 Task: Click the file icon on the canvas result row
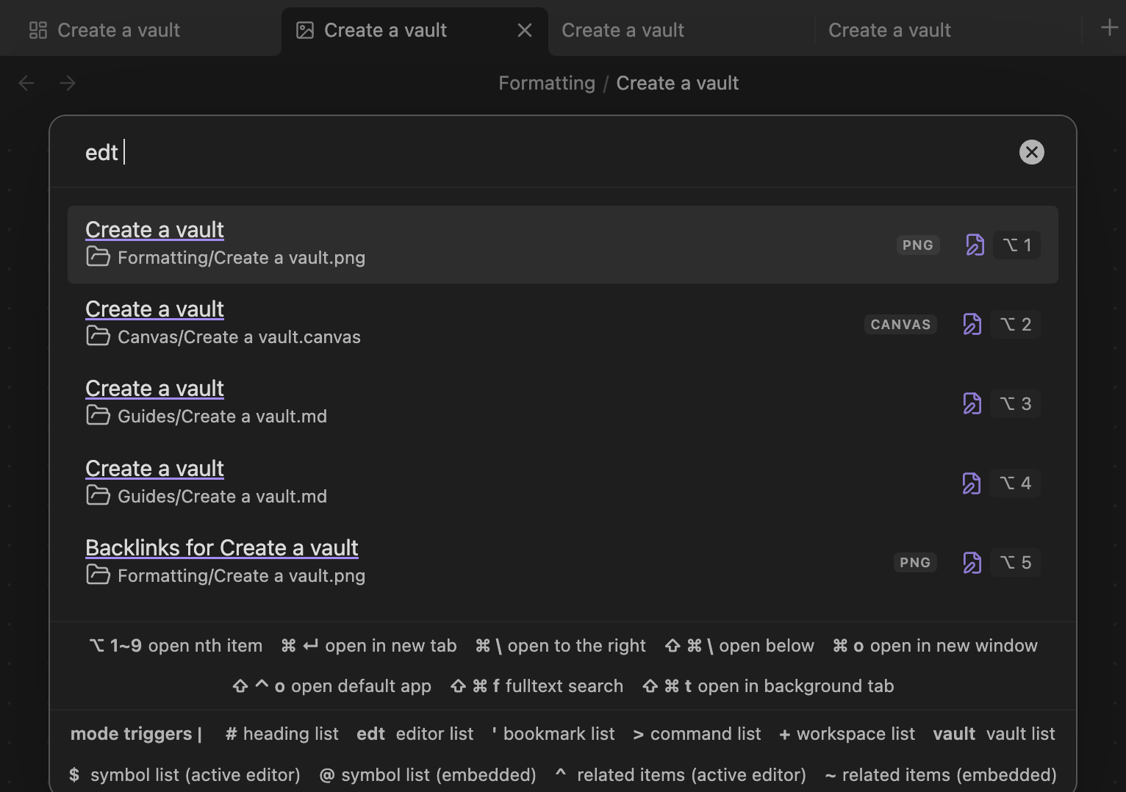tap(972, 324)
